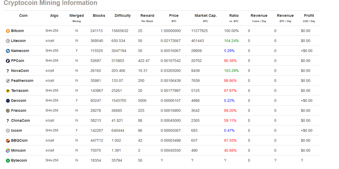This screenshot has width=339, height=169.
Task: Click Litecoin's price 0.02172667
Action: (x=171, y=41)
